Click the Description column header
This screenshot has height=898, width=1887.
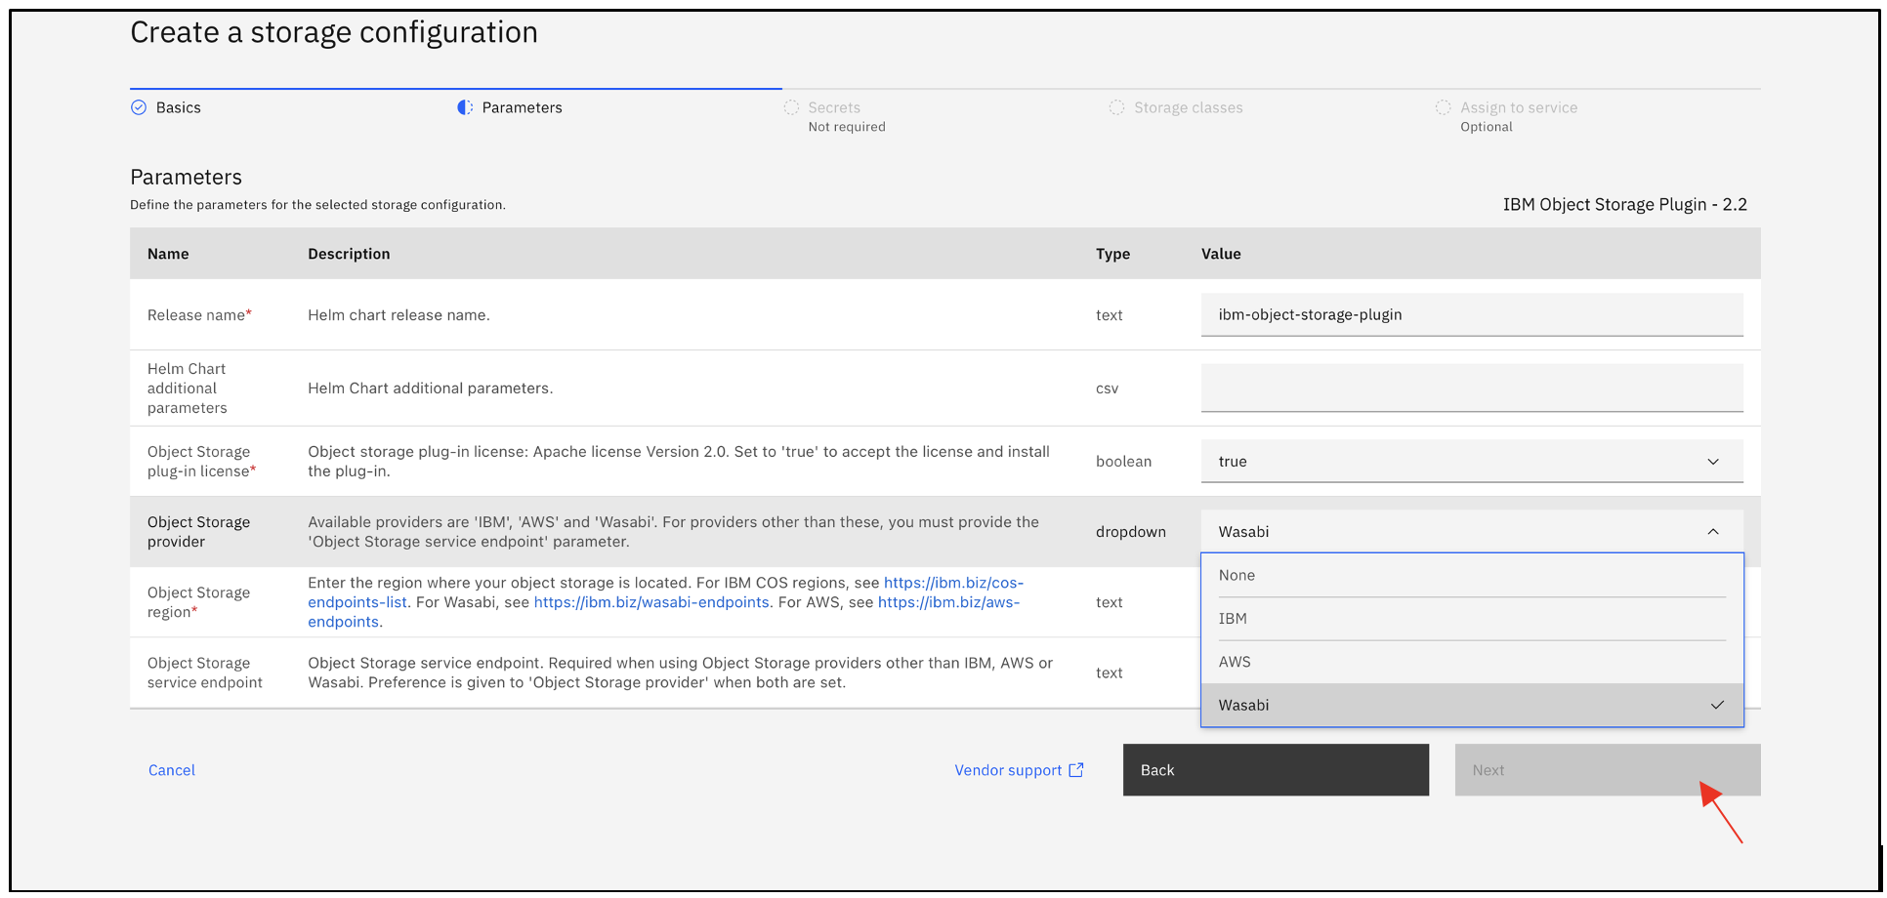coord(349,254)
